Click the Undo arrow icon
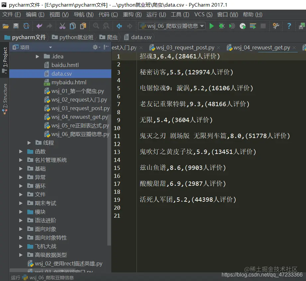 tap(39, 26)
